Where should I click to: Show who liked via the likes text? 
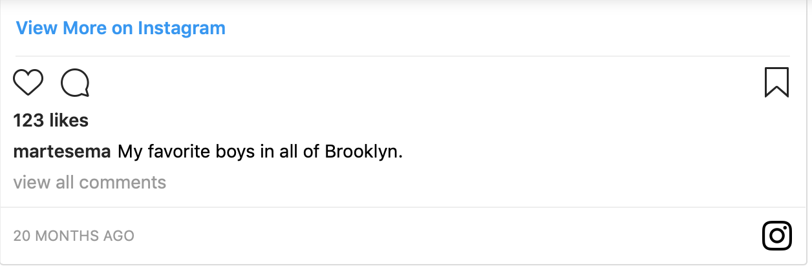[50, 120]
